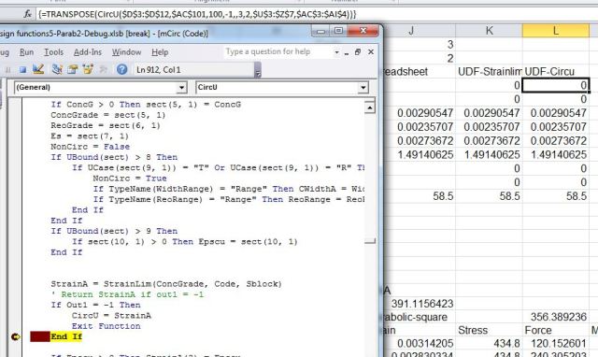Click the Force header cell
This screenshot has width=598, height=357.
pos(556,330)
